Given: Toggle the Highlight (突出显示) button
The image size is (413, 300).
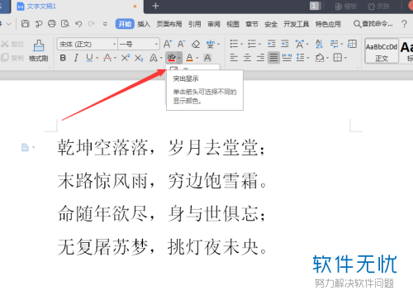Looking at the screenshot, I should tap(171, 58).
